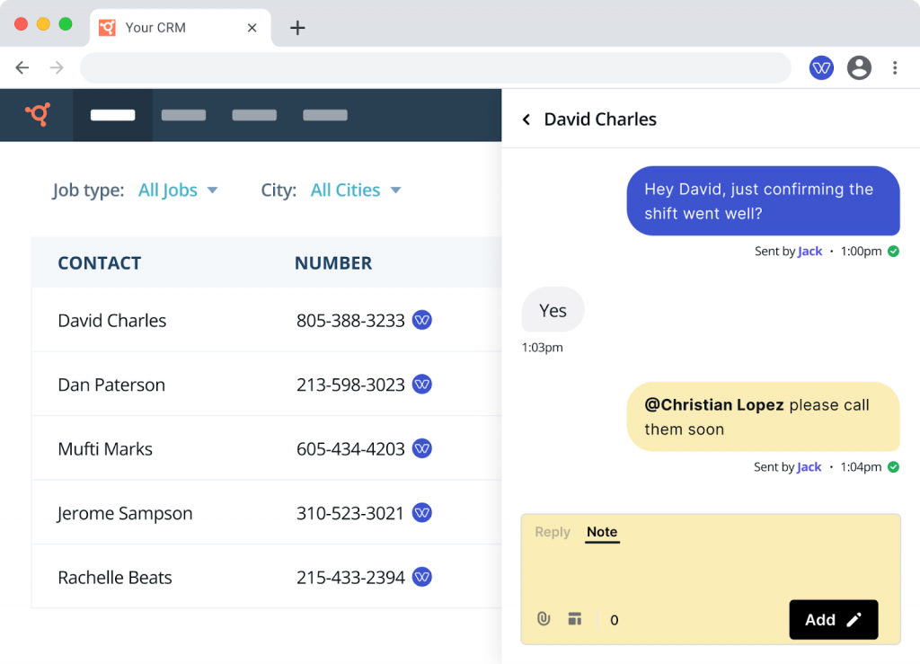Click the W browser extension icon

(x=820, y=67)
